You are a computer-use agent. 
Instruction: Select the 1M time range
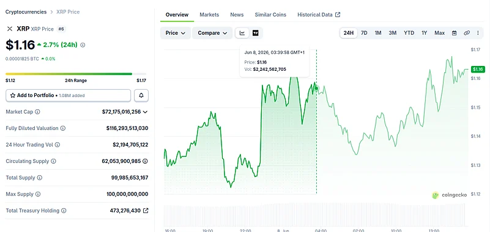[x=378, y=33]
